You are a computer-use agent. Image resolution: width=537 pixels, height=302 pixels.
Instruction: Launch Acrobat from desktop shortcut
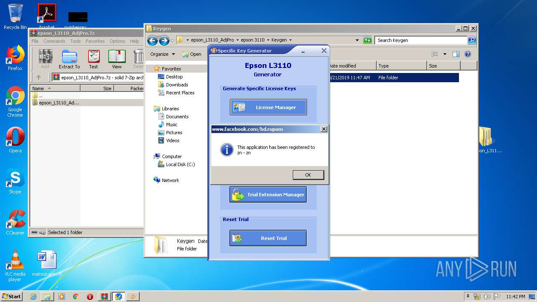click(x=47, y=17)
